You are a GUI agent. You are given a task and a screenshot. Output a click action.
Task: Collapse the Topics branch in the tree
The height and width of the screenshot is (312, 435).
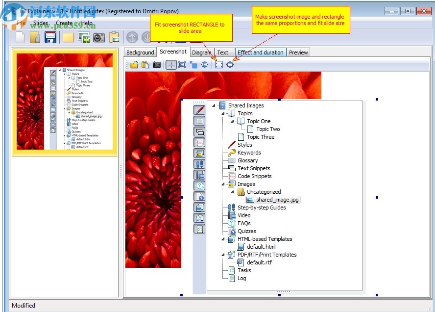[x=222, y=113]
